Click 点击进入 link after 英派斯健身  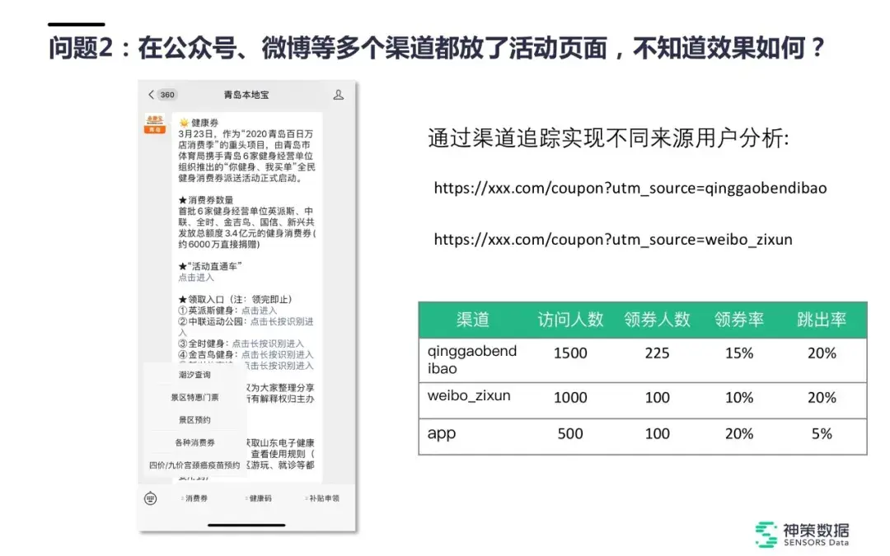tap(259, 311)
